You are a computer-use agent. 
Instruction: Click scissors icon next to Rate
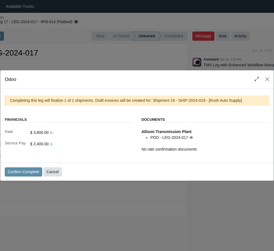(x=52, y=133)
